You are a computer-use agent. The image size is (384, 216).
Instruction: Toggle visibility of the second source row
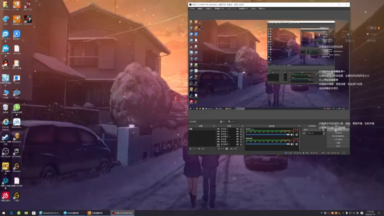tap(237, 132)
